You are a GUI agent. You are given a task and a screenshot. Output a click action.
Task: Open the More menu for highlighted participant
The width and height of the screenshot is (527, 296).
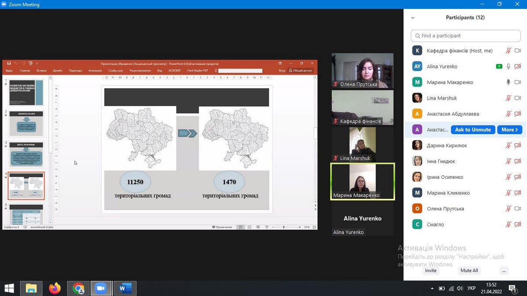509,130
